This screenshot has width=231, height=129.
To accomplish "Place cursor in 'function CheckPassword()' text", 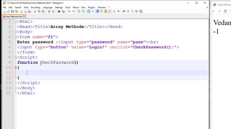I will click(x=48, y=63).
